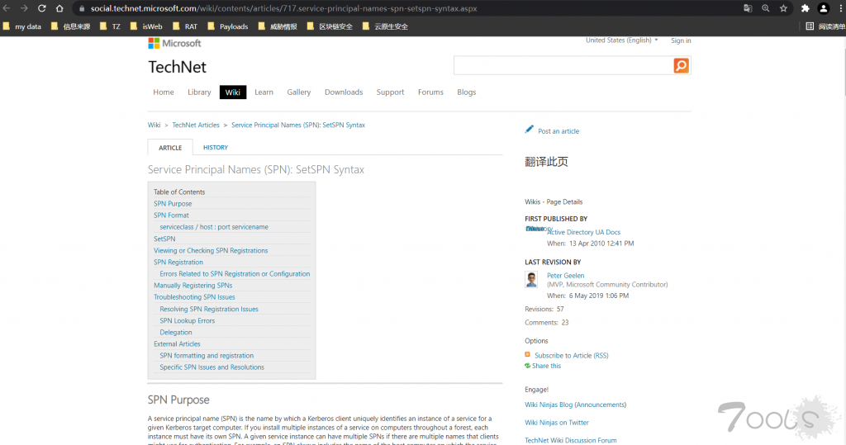Jump to SetSPN in table of contents
Screen dimensions: 846x445
tap(164, 239)
